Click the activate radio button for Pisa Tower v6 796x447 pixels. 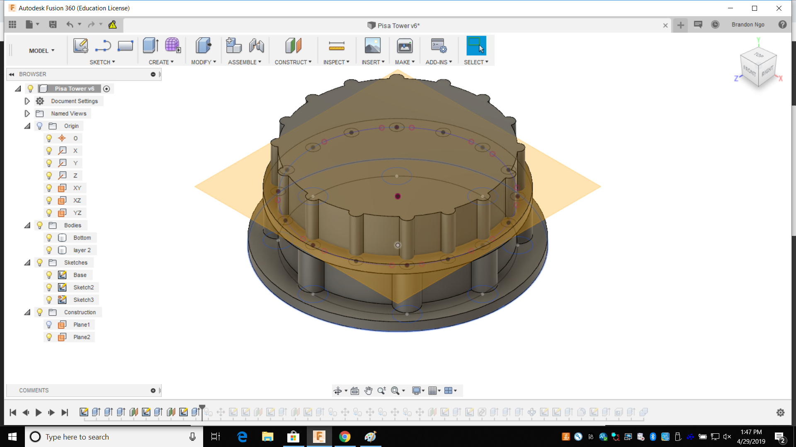[107, 89]
